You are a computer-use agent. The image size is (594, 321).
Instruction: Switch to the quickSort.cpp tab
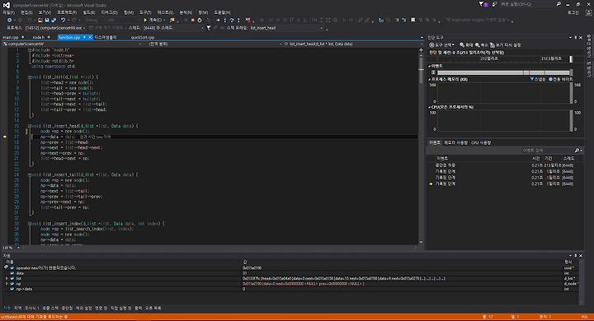(x=143, y=37)
